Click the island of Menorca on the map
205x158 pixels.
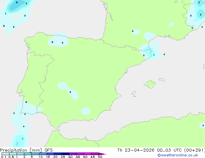(x=162, y=80)
